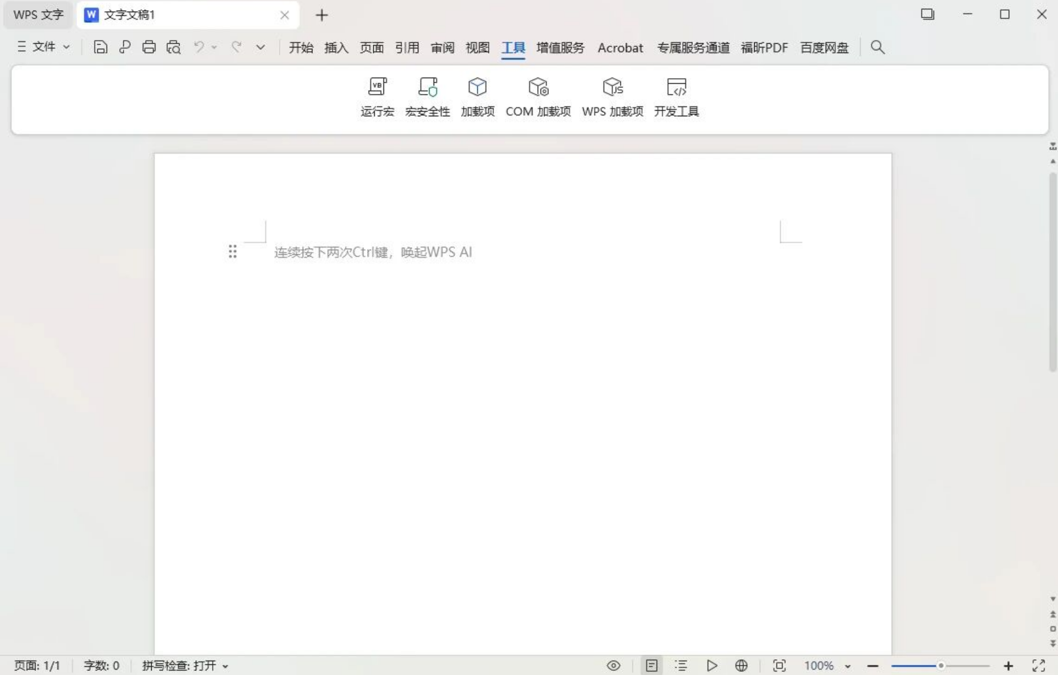
Task: Open the search magnifier tool
Action: [877, 47]
